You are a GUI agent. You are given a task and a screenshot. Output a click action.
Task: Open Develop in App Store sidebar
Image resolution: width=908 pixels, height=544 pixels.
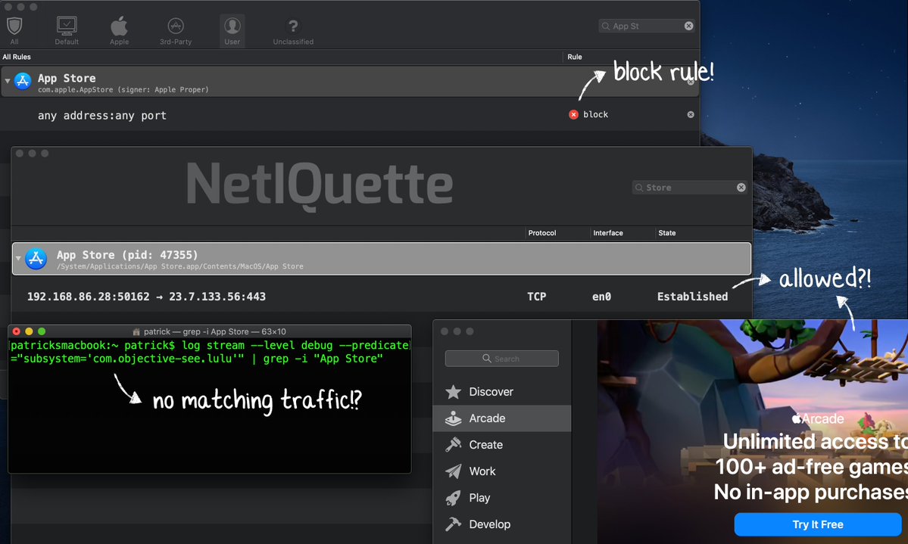(501, 525)
